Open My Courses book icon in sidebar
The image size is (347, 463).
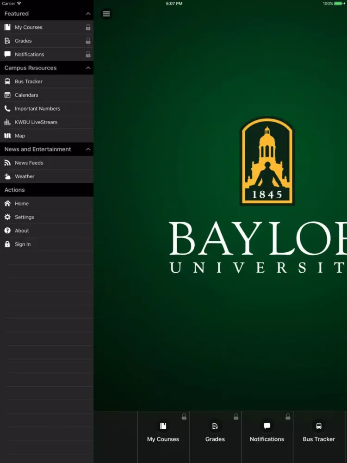7,27
